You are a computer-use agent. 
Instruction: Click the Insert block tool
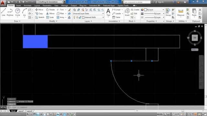(x=127, y=12)
